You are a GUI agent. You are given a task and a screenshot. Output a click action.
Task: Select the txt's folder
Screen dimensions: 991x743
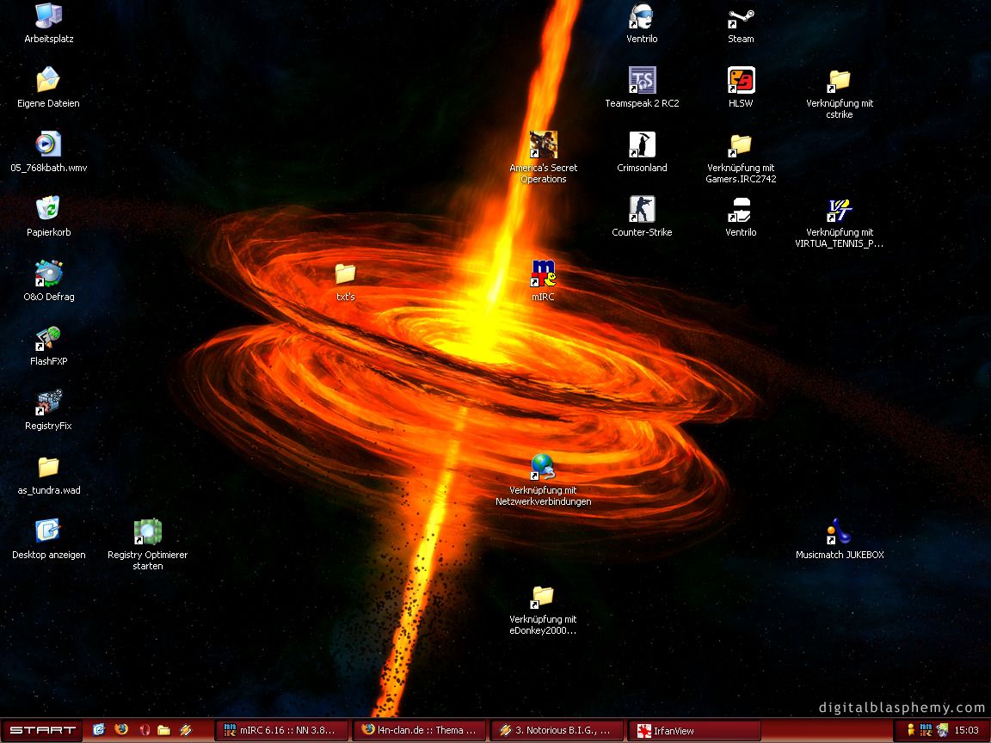[x=345, y=274]
